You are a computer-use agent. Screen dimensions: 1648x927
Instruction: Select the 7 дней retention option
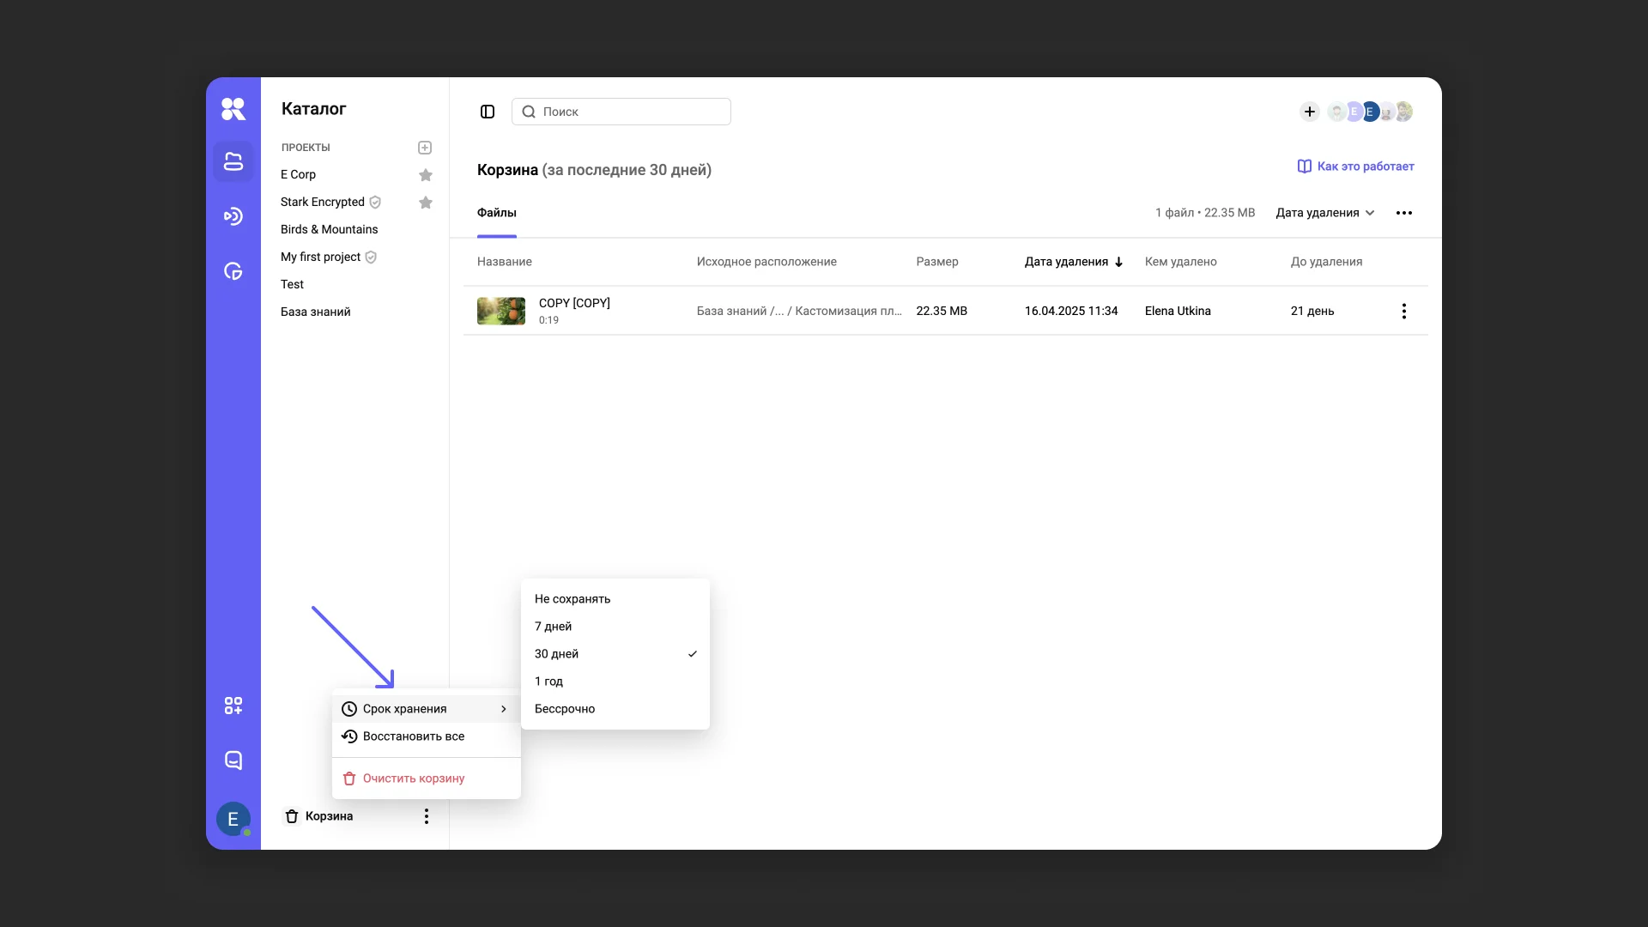click(x=554, y=627)
